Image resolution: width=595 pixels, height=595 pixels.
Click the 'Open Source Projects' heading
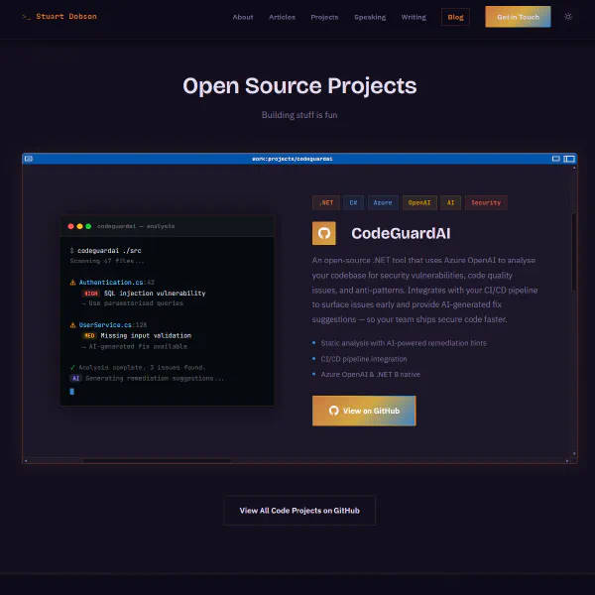pos(299,85)
